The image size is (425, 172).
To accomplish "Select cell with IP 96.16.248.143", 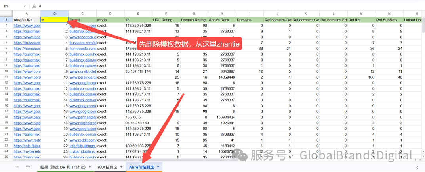I will pos(138,123).
